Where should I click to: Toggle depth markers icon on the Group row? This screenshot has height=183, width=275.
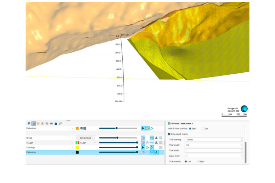152,138
